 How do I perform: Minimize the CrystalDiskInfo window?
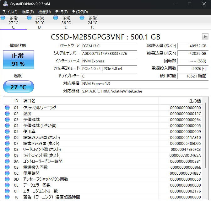pyautogui.click(x=176, y=4)
